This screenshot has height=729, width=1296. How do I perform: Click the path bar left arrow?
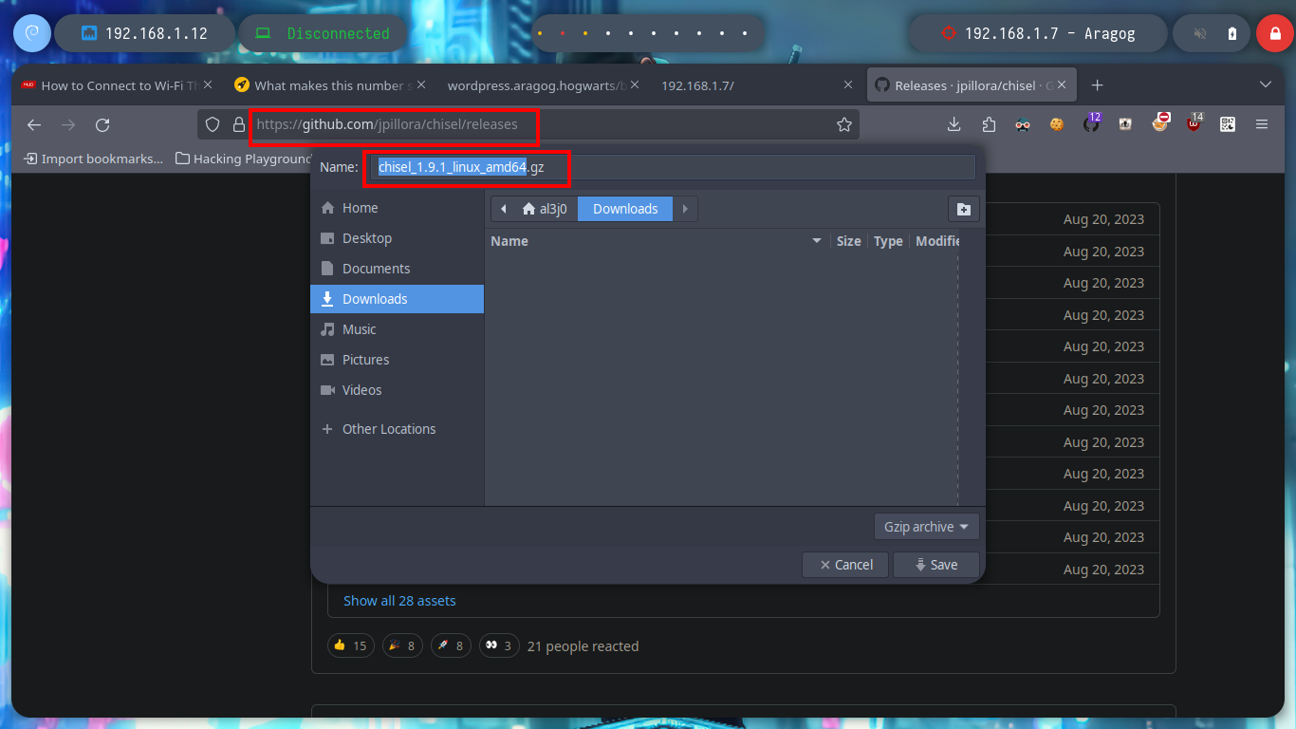tap(503, 209)
